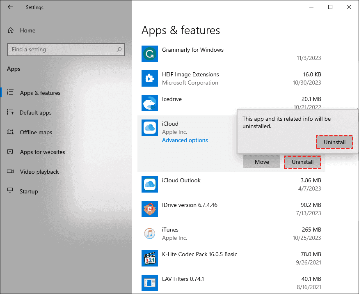Image resolution: width=359 pixels, height=294 pixels.
Task: Confirm Uninstall in the popup dialog
Action: click(334, 142)
